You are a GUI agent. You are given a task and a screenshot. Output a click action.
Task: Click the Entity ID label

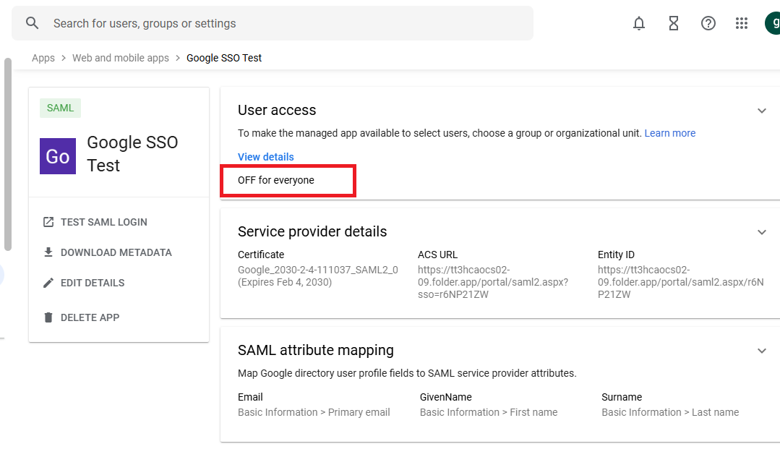[617, 255]
